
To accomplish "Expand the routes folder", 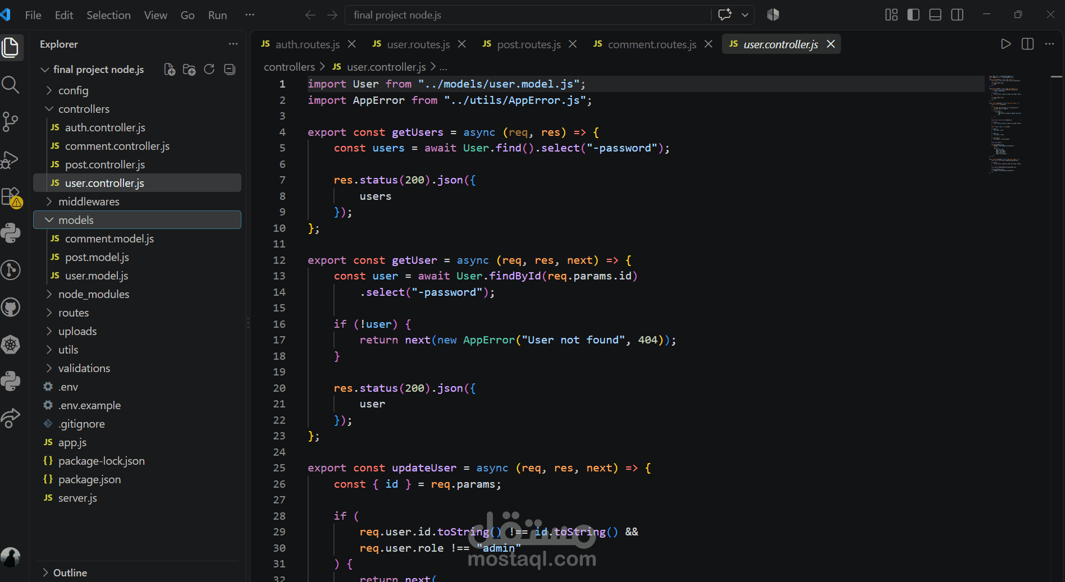I will click(x=137, y=313).
